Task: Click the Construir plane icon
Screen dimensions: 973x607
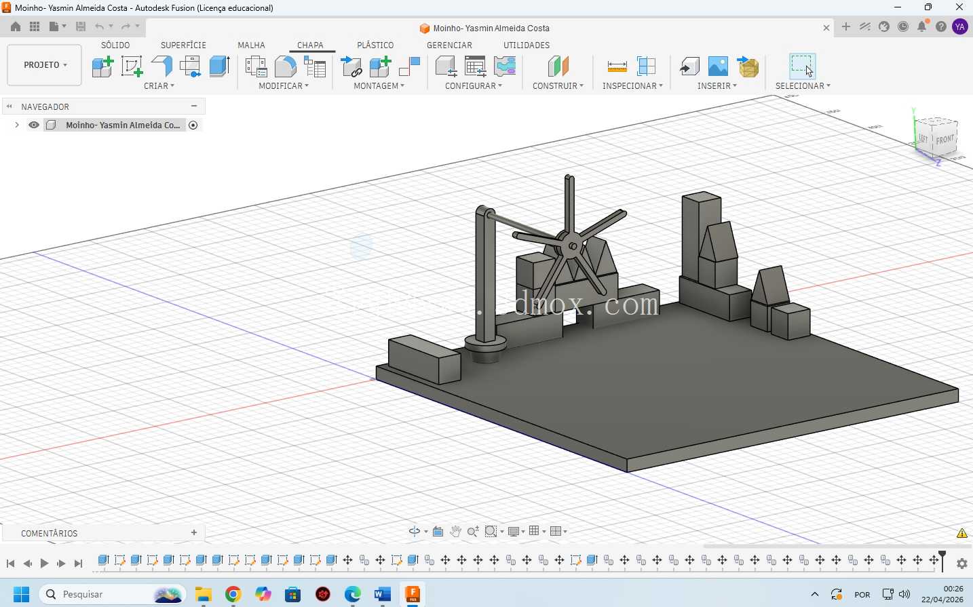Action: coord(558,66)
